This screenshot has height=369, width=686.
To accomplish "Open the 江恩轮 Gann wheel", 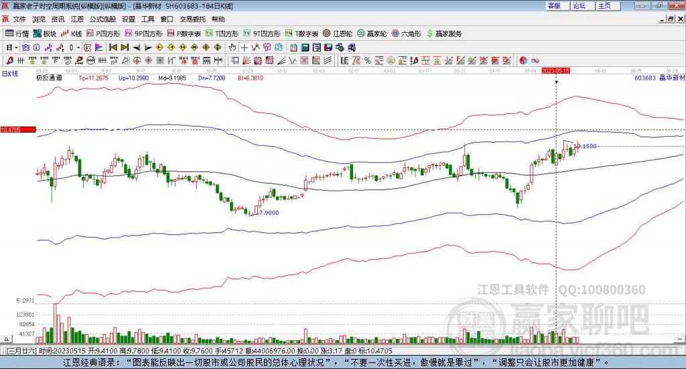I will pos(338,33).
